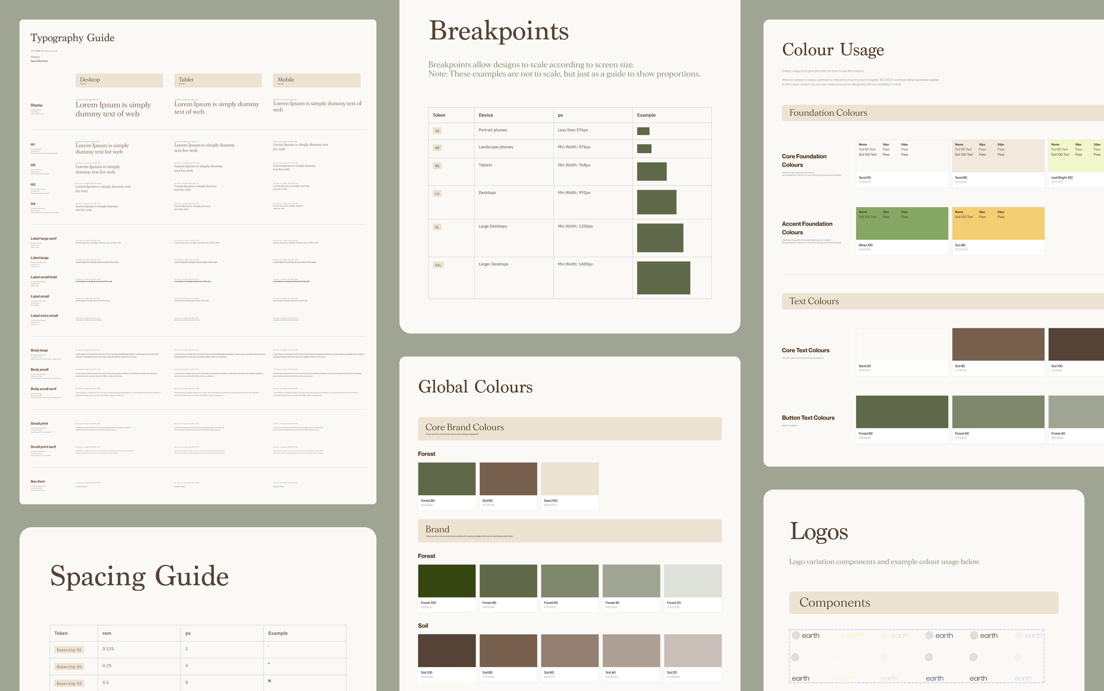Viewport: 1104px width, 691px height.
Task: Select the Typography Guide heading
Action: [73, 38]
